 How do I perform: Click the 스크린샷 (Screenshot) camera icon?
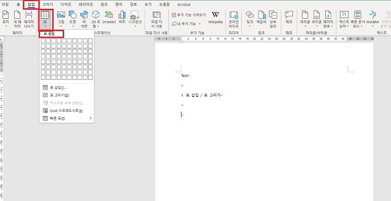[x=135, y=15]
